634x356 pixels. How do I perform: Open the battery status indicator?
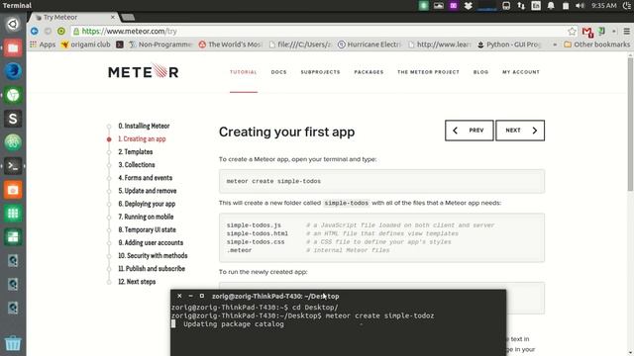[566, 6]
